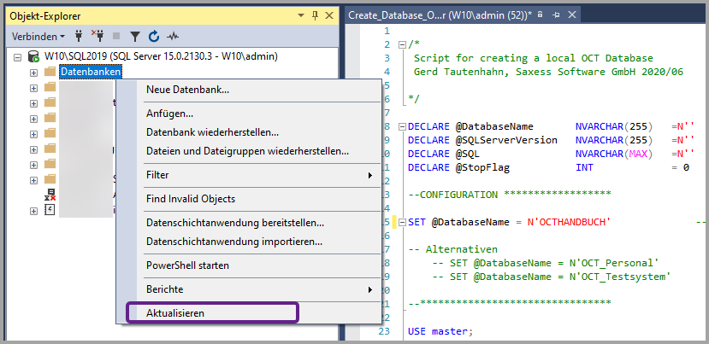
Task: Collapse the W10\SQL2019 server node
Action: pyautogui.click(x=19, y=56)
